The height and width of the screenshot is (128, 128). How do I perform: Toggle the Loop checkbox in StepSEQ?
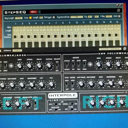click(30, 18)
